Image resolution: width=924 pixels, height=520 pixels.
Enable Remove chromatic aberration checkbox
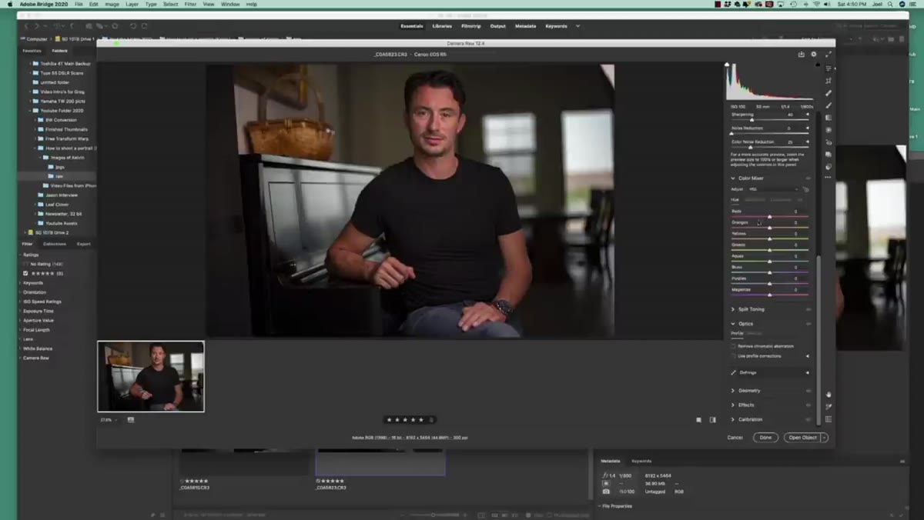pos(734,346)
